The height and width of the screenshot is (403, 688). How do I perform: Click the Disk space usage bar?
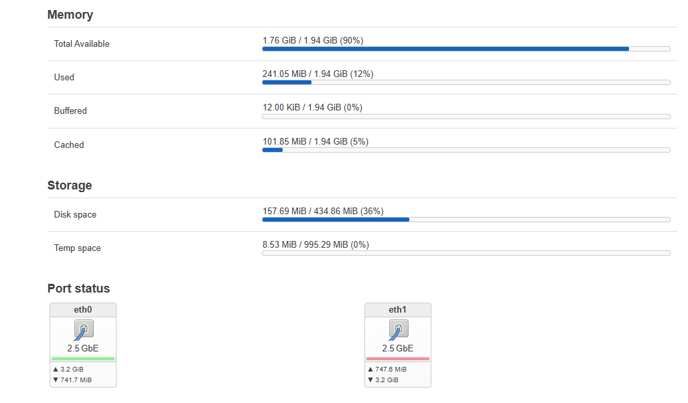point(466,220)
